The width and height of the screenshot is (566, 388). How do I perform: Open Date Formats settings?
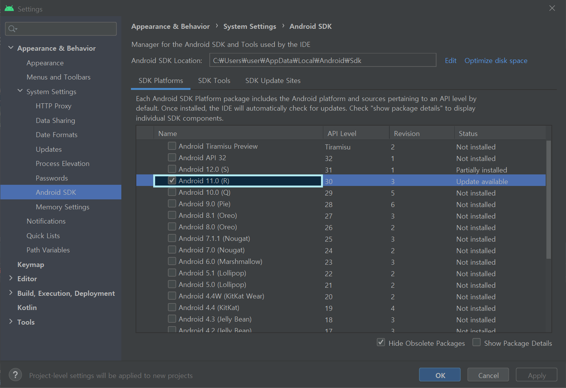[56, 134]
